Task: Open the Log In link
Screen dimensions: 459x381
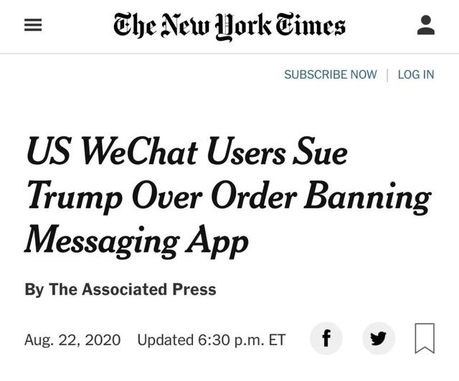Action: pyautogui.click(x=415, y=74)
